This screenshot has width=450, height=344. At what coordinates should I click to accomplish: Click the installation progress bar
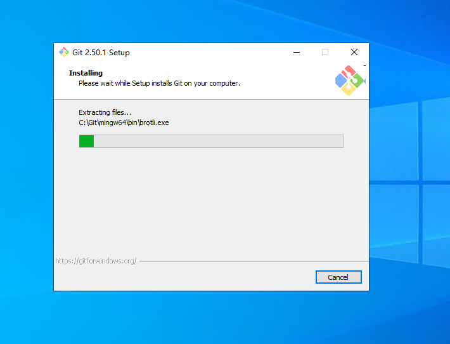coord(211,141)
